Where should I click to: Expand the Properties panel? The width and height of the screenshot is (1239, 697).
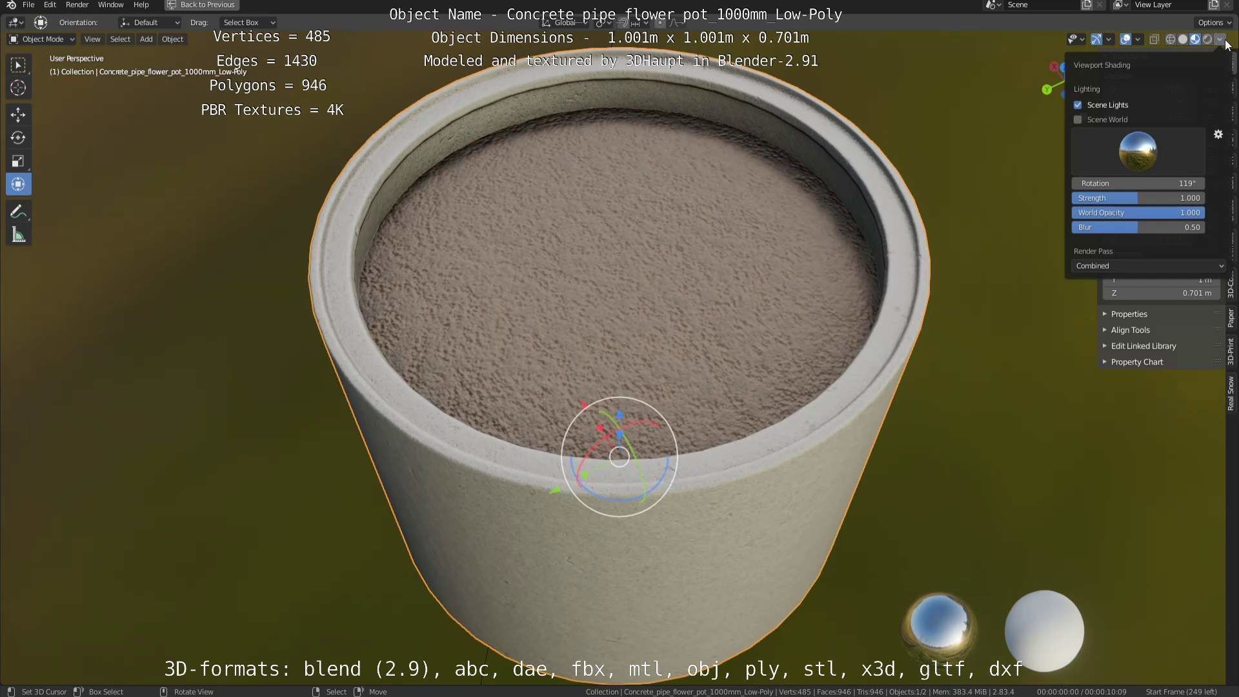1162,314
